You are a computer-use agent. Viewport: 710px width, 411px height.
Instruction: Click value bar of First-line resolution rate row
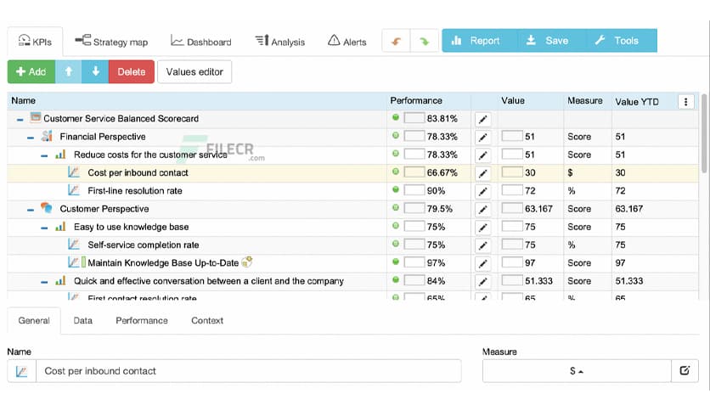click(512, 190)
